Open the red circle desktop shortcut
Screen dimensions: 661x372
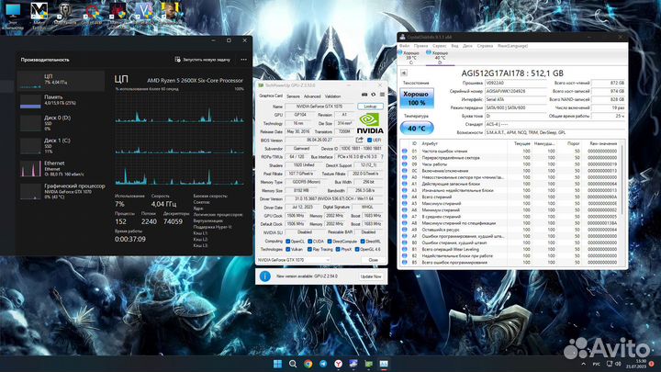coord(91,13)
